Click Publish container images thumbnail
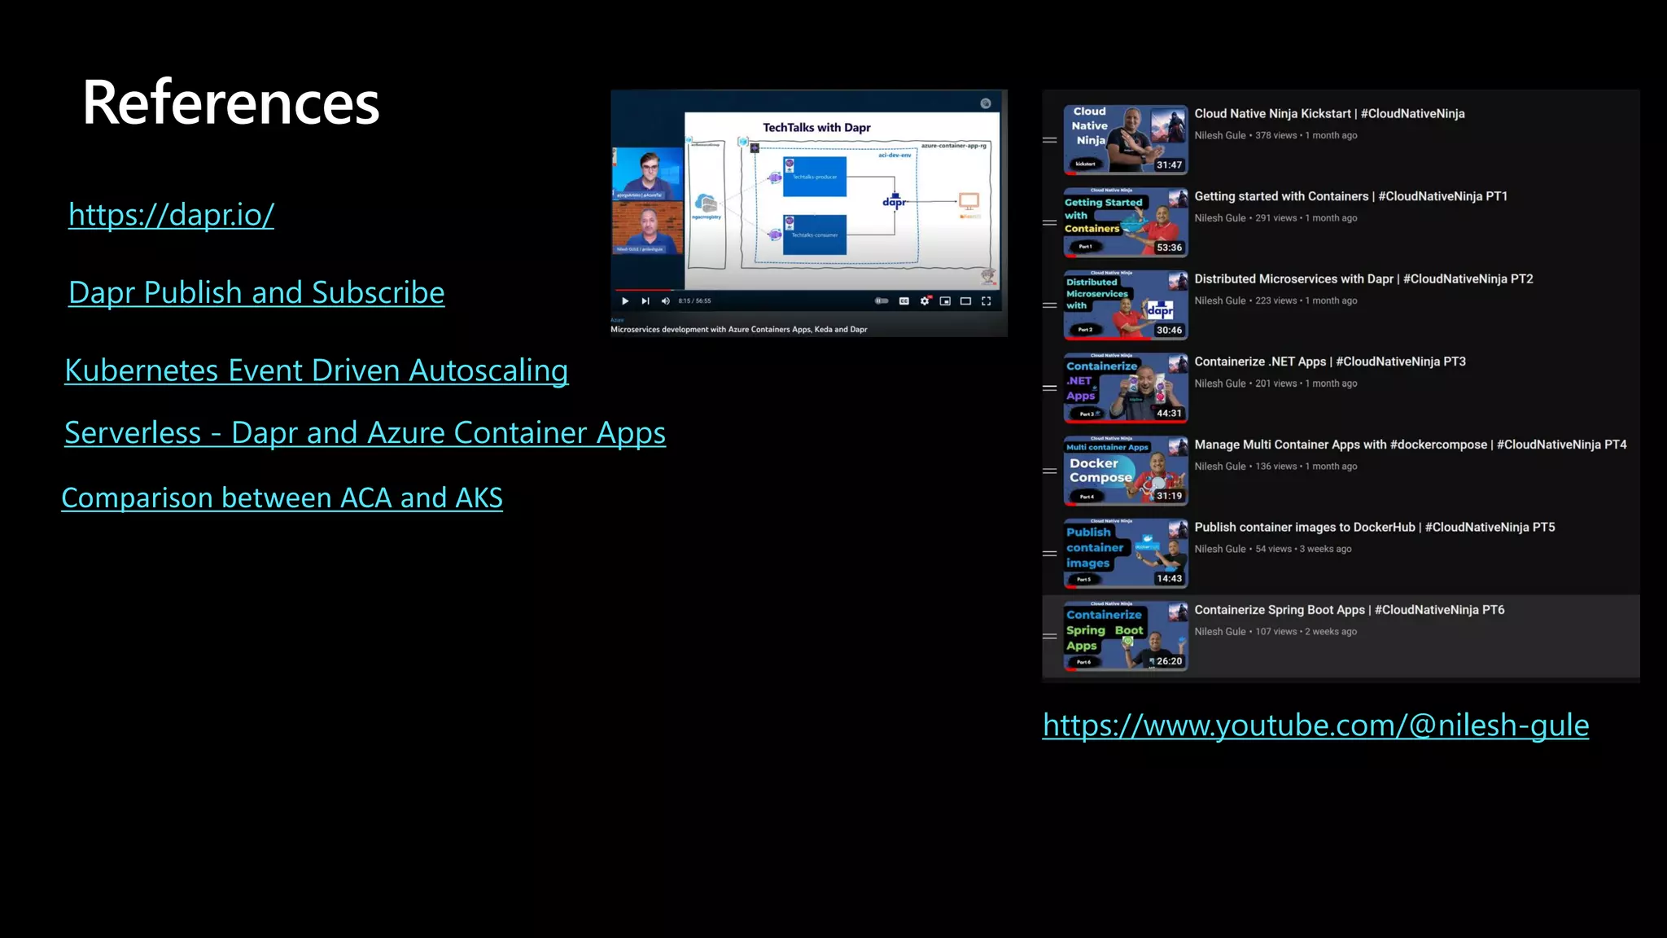This screenshot has width=1667, height=938. coord(1126,553)
